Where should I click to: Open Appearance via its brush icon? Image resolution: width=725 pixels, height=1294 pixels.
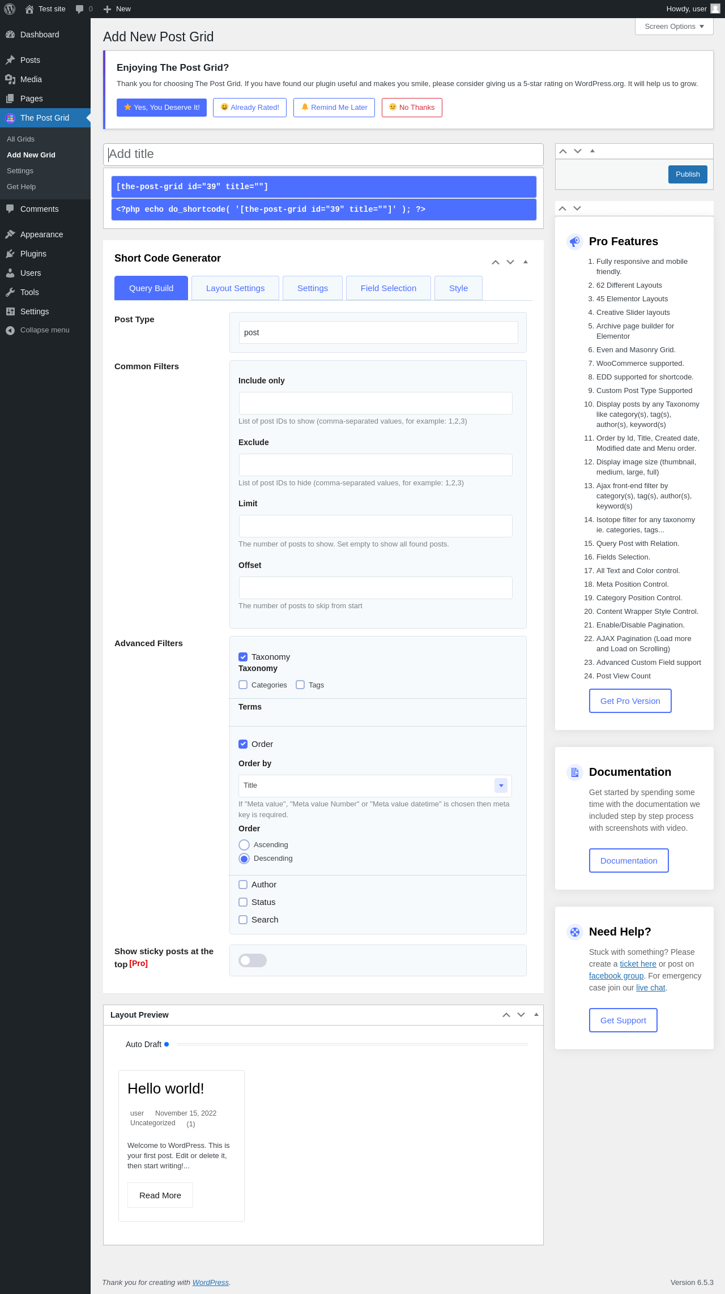click(x=10, y=234)
